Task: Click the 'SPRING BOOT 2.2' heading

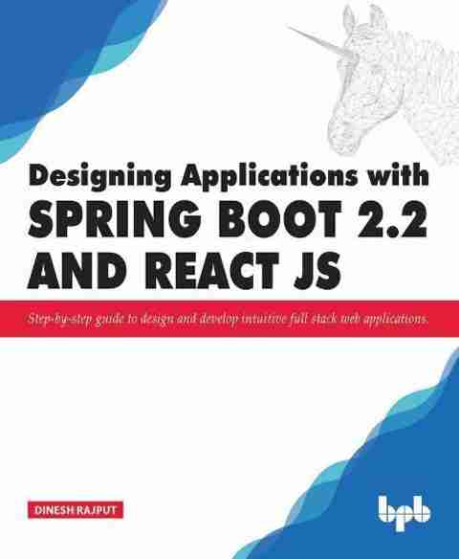Action: (228, 219)
